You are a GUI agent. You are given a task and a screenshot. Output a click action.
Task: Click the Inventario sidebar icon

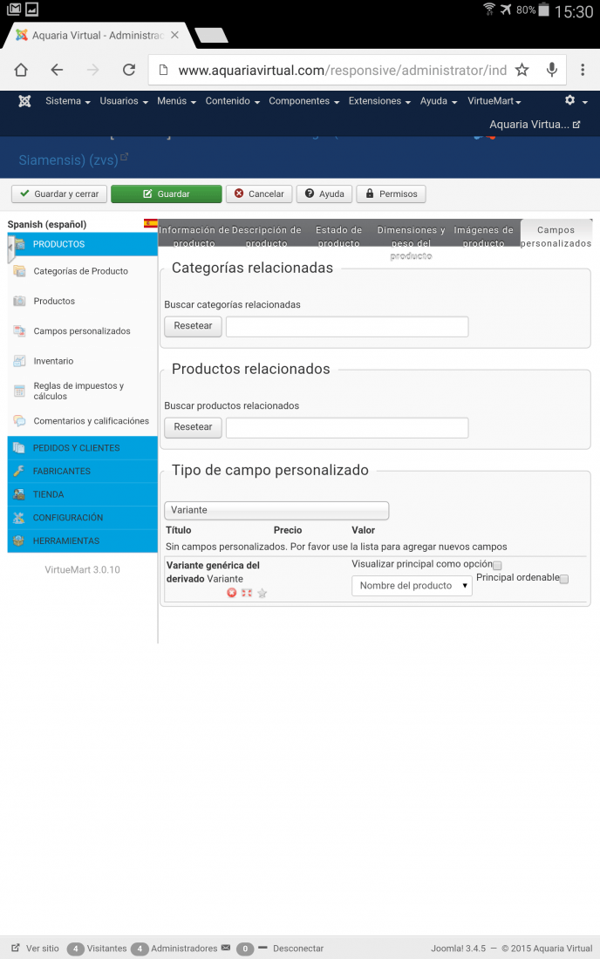point(19,361)
